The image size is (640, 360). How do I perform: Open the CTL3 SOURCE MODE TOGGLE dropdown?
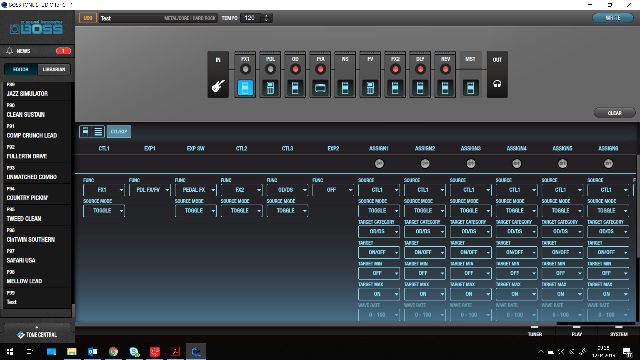tap(287, 211)
